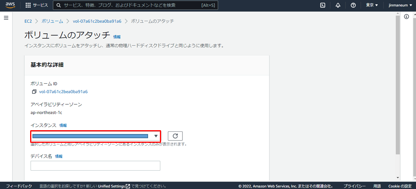Open 用語 footer link
Viewport: 416px width, 189px height.
[x=377, y=186]
